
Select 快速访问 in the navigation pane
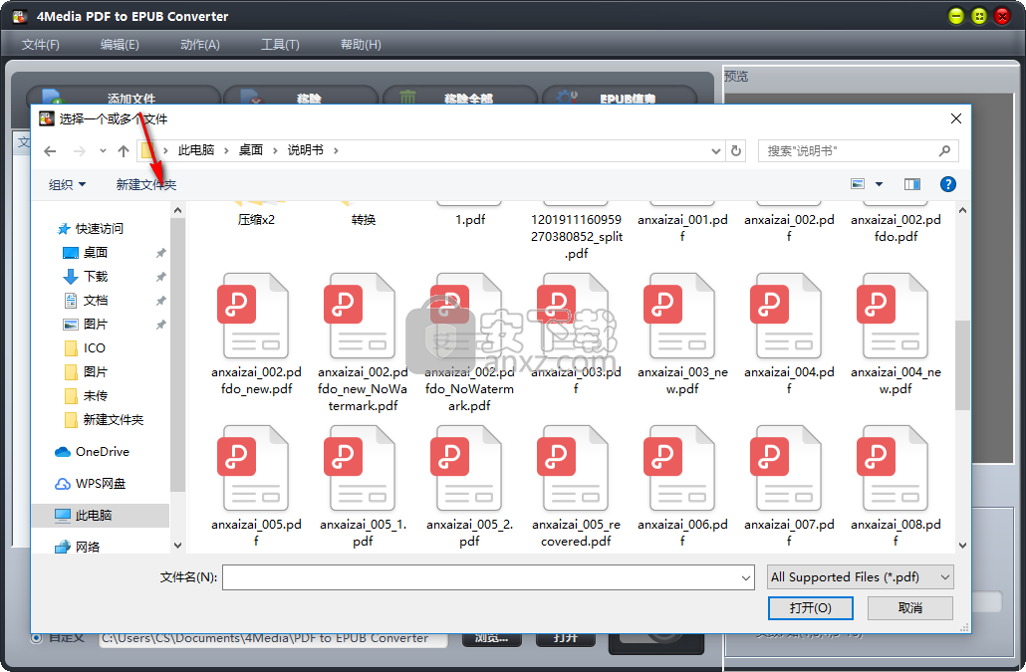91,229
